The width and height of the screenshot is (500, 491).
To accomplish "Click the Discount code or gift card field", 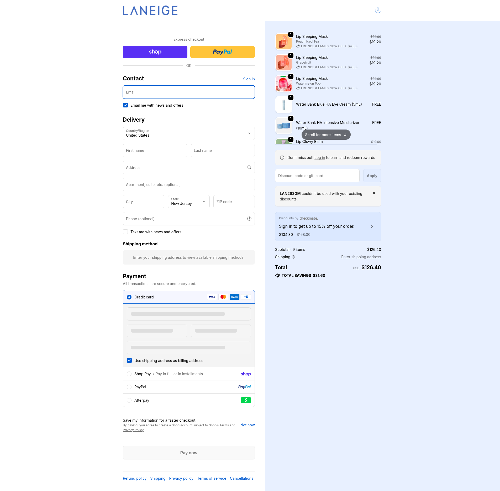I will (x=317, y=176).
